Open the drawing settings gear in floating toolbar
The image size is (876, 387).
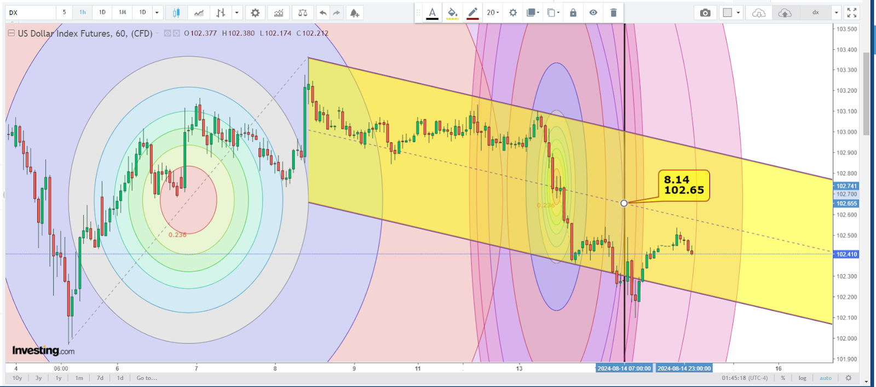pos(513,13)
